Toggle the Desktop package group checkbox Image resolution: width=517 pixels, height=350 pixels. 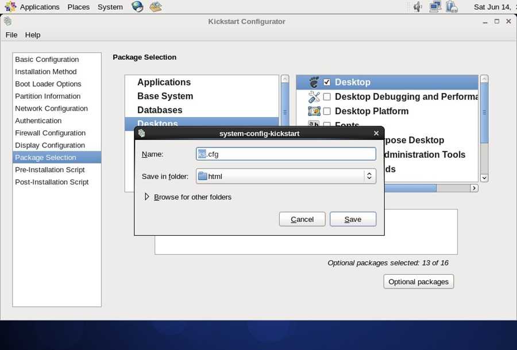(327, 82)
